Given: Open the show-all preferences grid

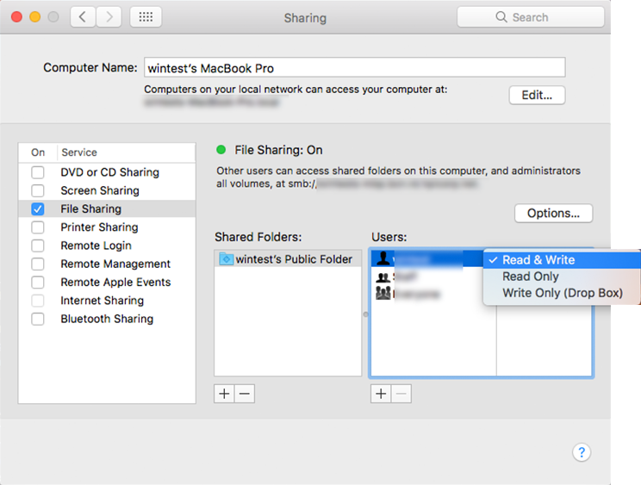Looking at the screenshot, I should [x=145, y=17].
